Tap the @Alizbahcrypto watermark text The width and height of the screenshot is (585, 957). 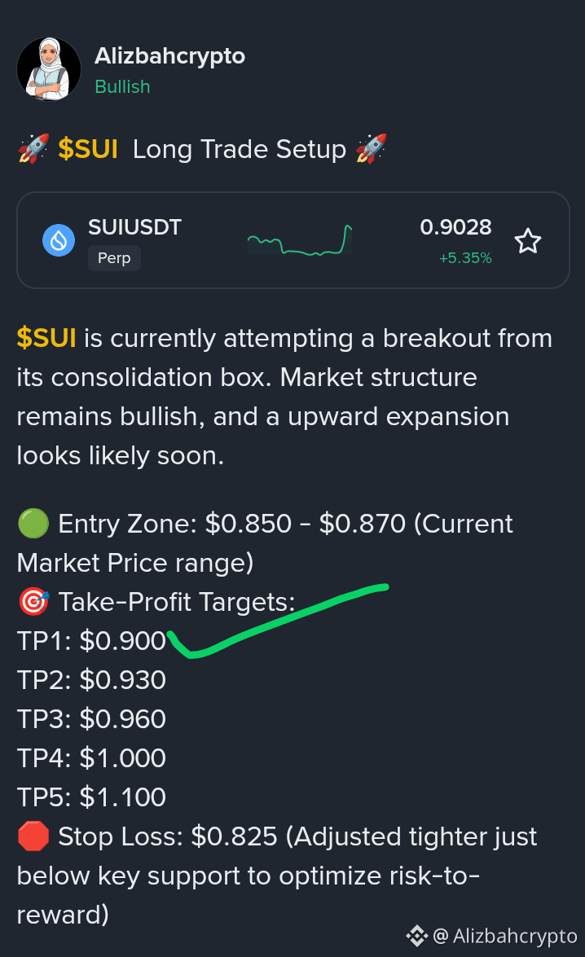click(505, 936)
